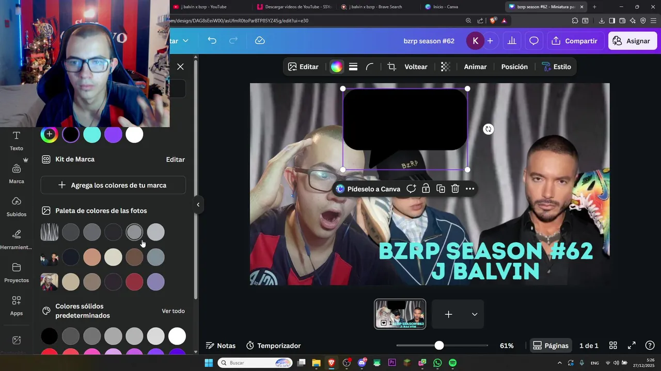This screenshot has width=661, height=371.
Task: Open the Notas panel
Action: pos(221,346)
